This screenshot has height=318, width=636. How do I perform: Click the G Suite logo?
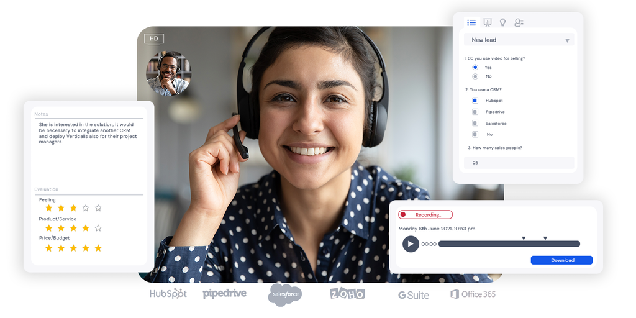[413, 295]
